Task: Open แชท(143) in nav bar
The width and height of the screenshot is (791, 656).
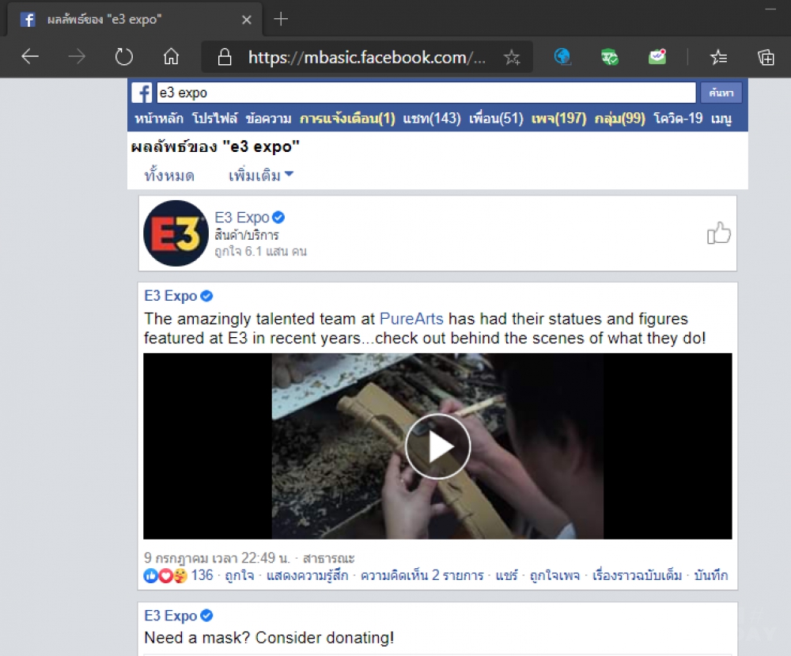Action: click(432, 118)
